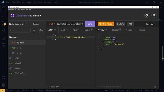Open the create request plus dropdown
The height and width of the screenshot is (92, 164).
click(41, 30)
